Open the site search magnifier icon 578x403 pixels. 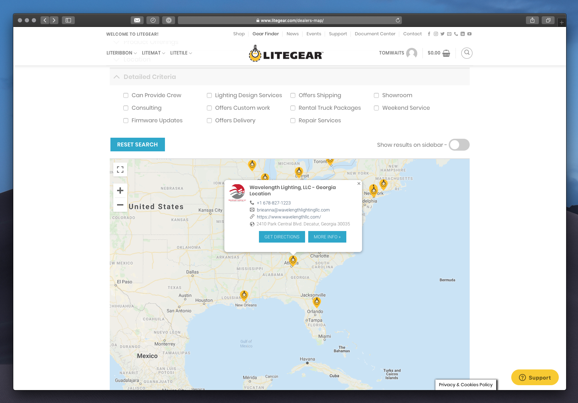point(467,53)
